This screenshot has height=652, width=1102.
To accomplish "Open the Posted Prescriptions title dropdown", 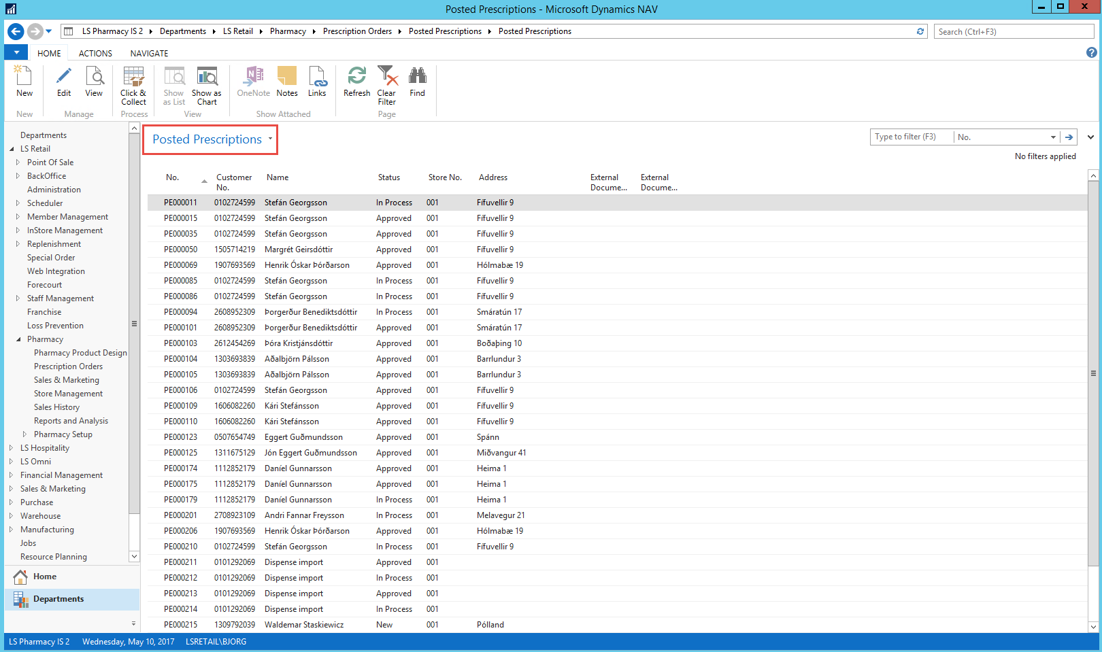I will coord(270,139).
